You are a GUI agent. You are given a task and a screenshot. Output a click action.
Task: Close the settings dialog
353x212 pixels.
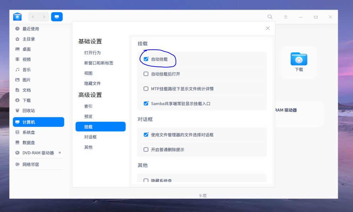[267, 28]
